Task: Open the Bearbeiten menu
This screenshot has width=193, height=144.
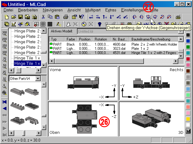Action: (28, 10)
